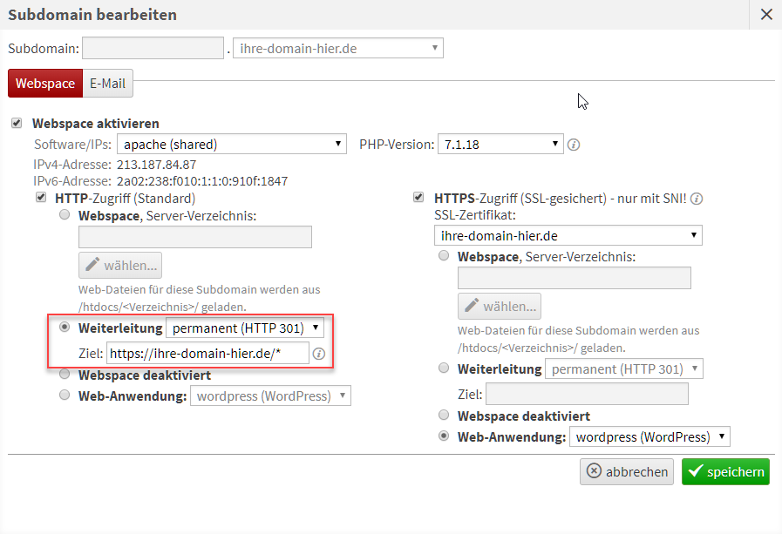The image size is (782, 534).
Task: Expand the PHP-Version 7.1.18 dropdown
Action: (500, 145)
